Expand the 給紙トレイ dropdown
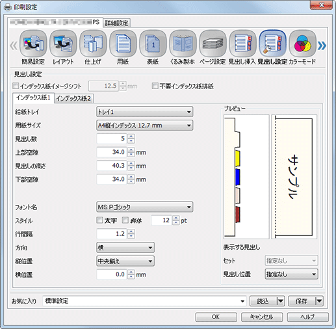The image size is (336, 329). [x=144, y=112]
